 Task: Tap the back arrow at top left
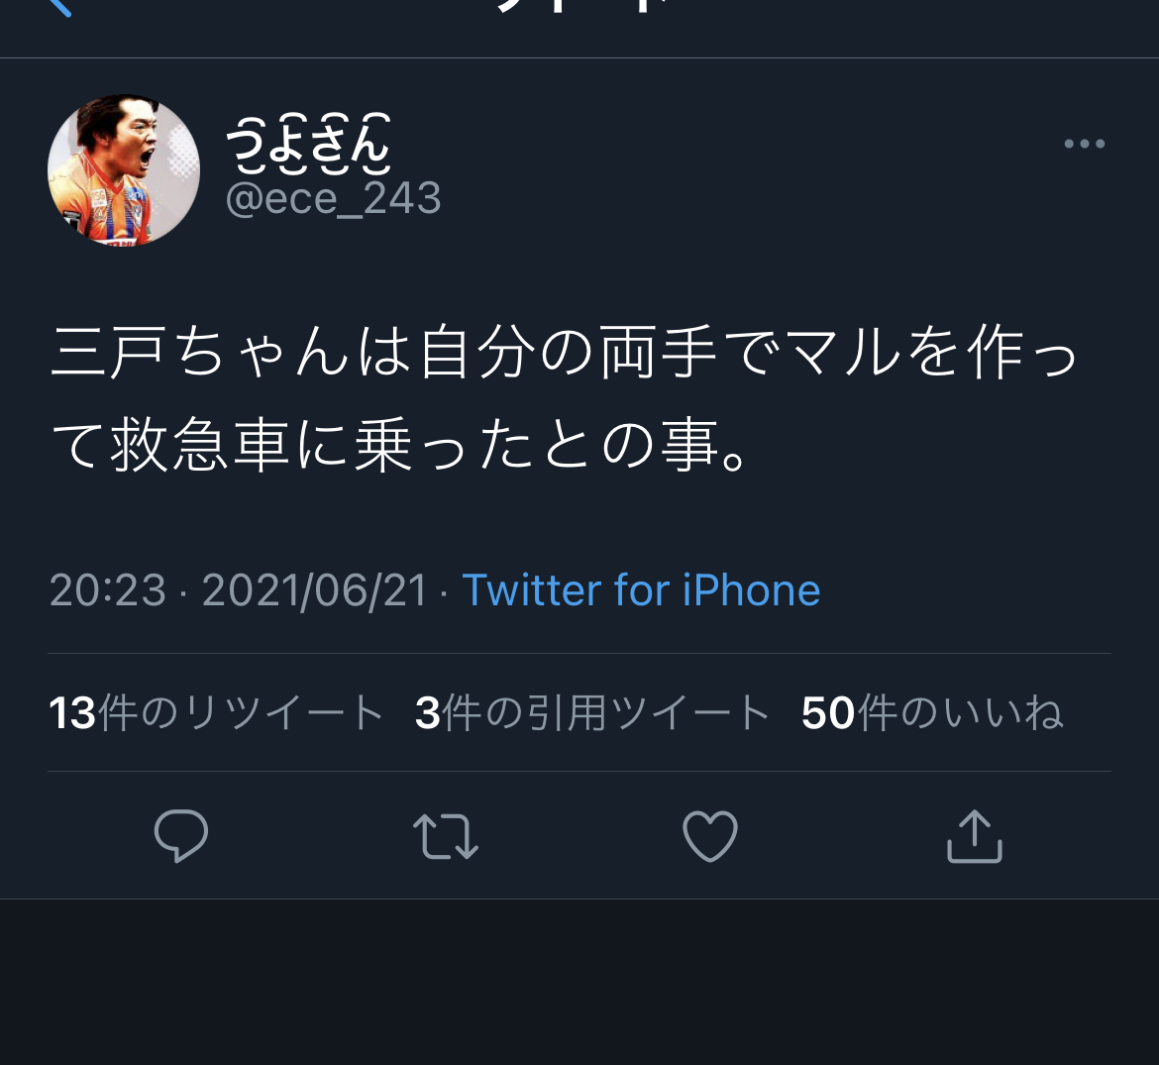tap(59, 6)
